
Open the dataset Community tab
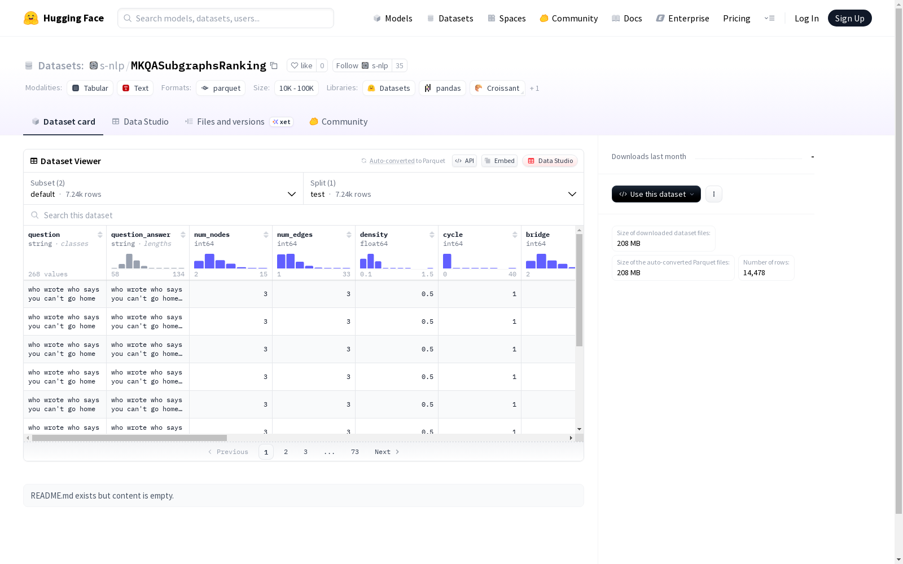(339, 122)
